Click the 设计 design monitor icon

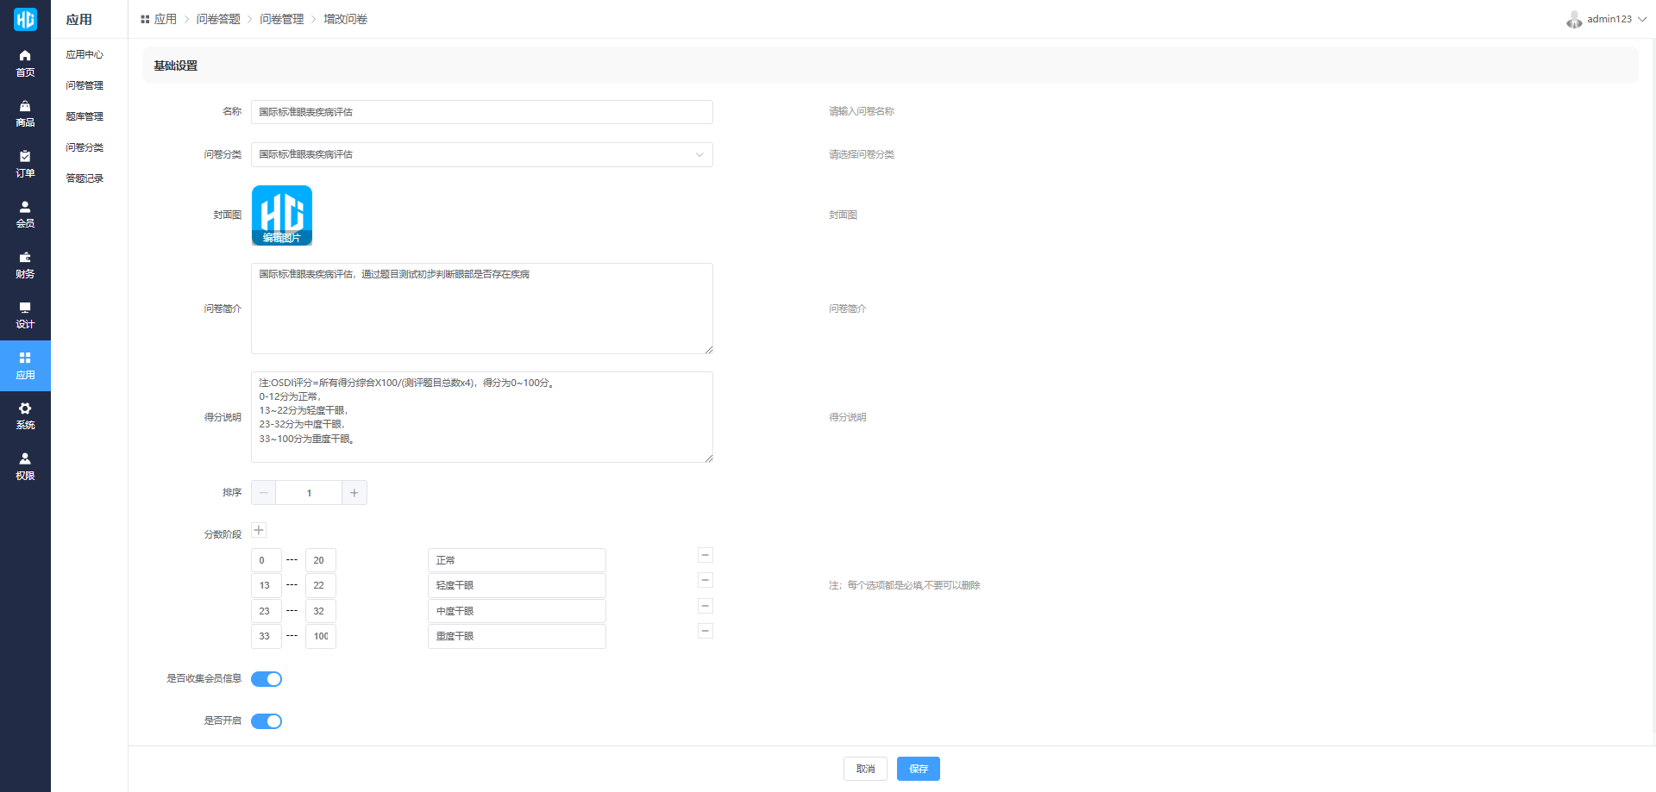(25, 308)
